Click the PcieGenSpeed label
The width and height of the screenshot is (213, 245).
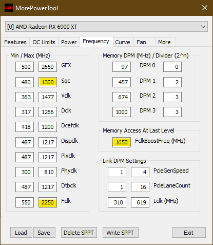pos(171,171)
